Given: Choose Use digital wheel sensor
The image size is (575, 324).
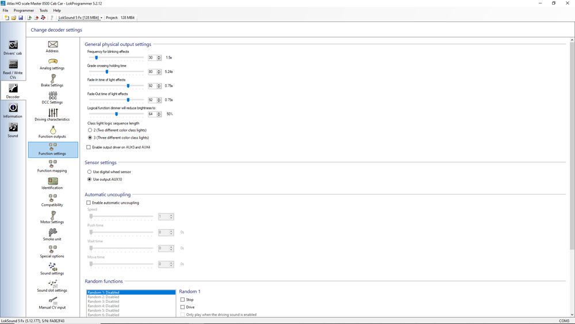Looking at the screenshot, I should (90, 171).
